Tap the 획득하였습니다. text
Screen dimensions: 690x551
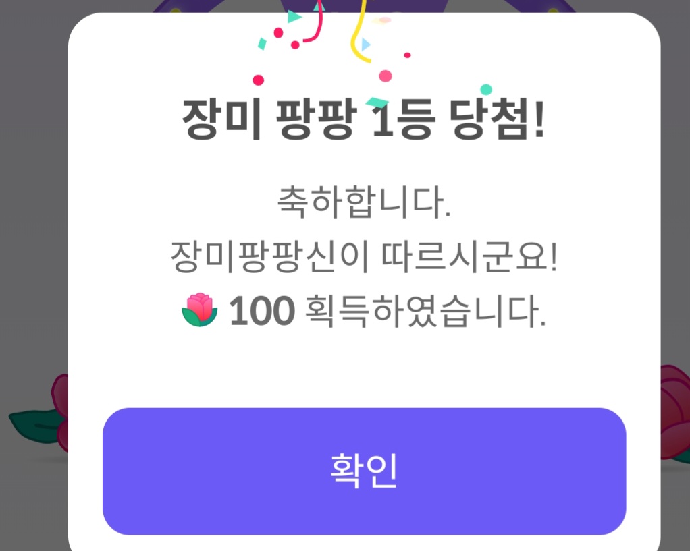(x=425, y=312)
